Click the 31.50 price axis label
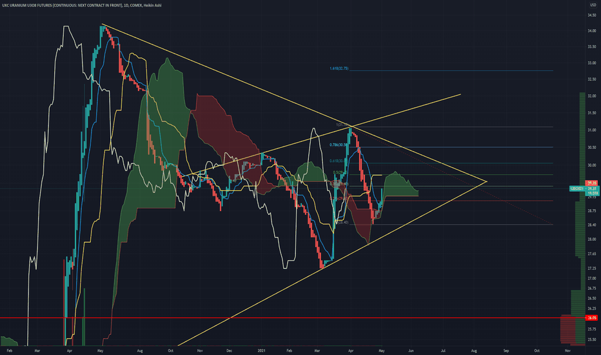The width and height of the screenshot is (601, 355). pos(592,113)
